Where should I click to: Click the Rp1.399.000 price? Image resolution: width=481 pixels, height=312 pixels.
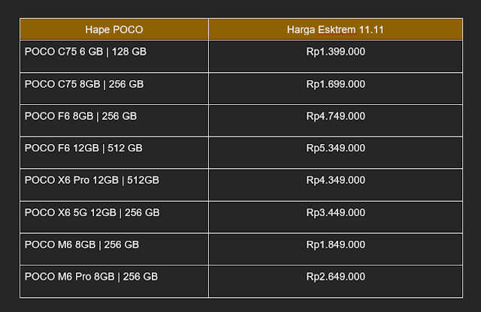(x=336, y=52)
